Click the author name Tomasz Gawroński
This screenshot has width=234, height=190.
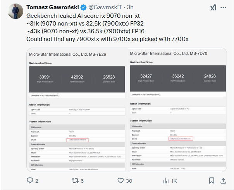coord(53,7)
